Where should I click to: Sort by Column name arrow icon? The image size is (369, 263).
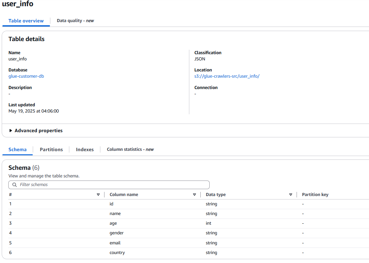(195, 195)
